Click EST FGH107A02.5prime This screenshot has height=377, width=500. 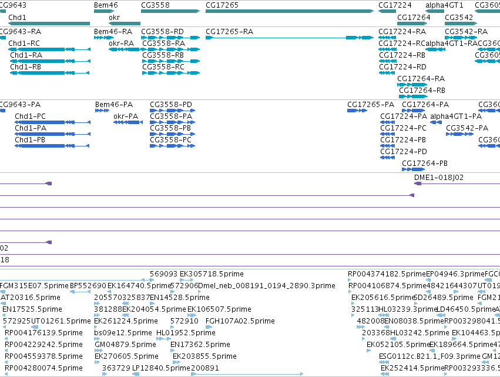(x=240, y=321)
